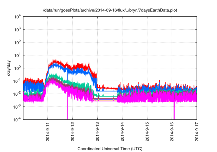Click the 10^2 y-axis tick label
The image size is (217, 152).
tap(17, 42)
